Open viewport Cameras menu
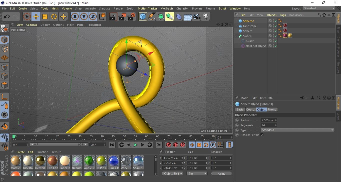Image resolution: width=341 pixels, height=182 pixels. click(32, 25)
